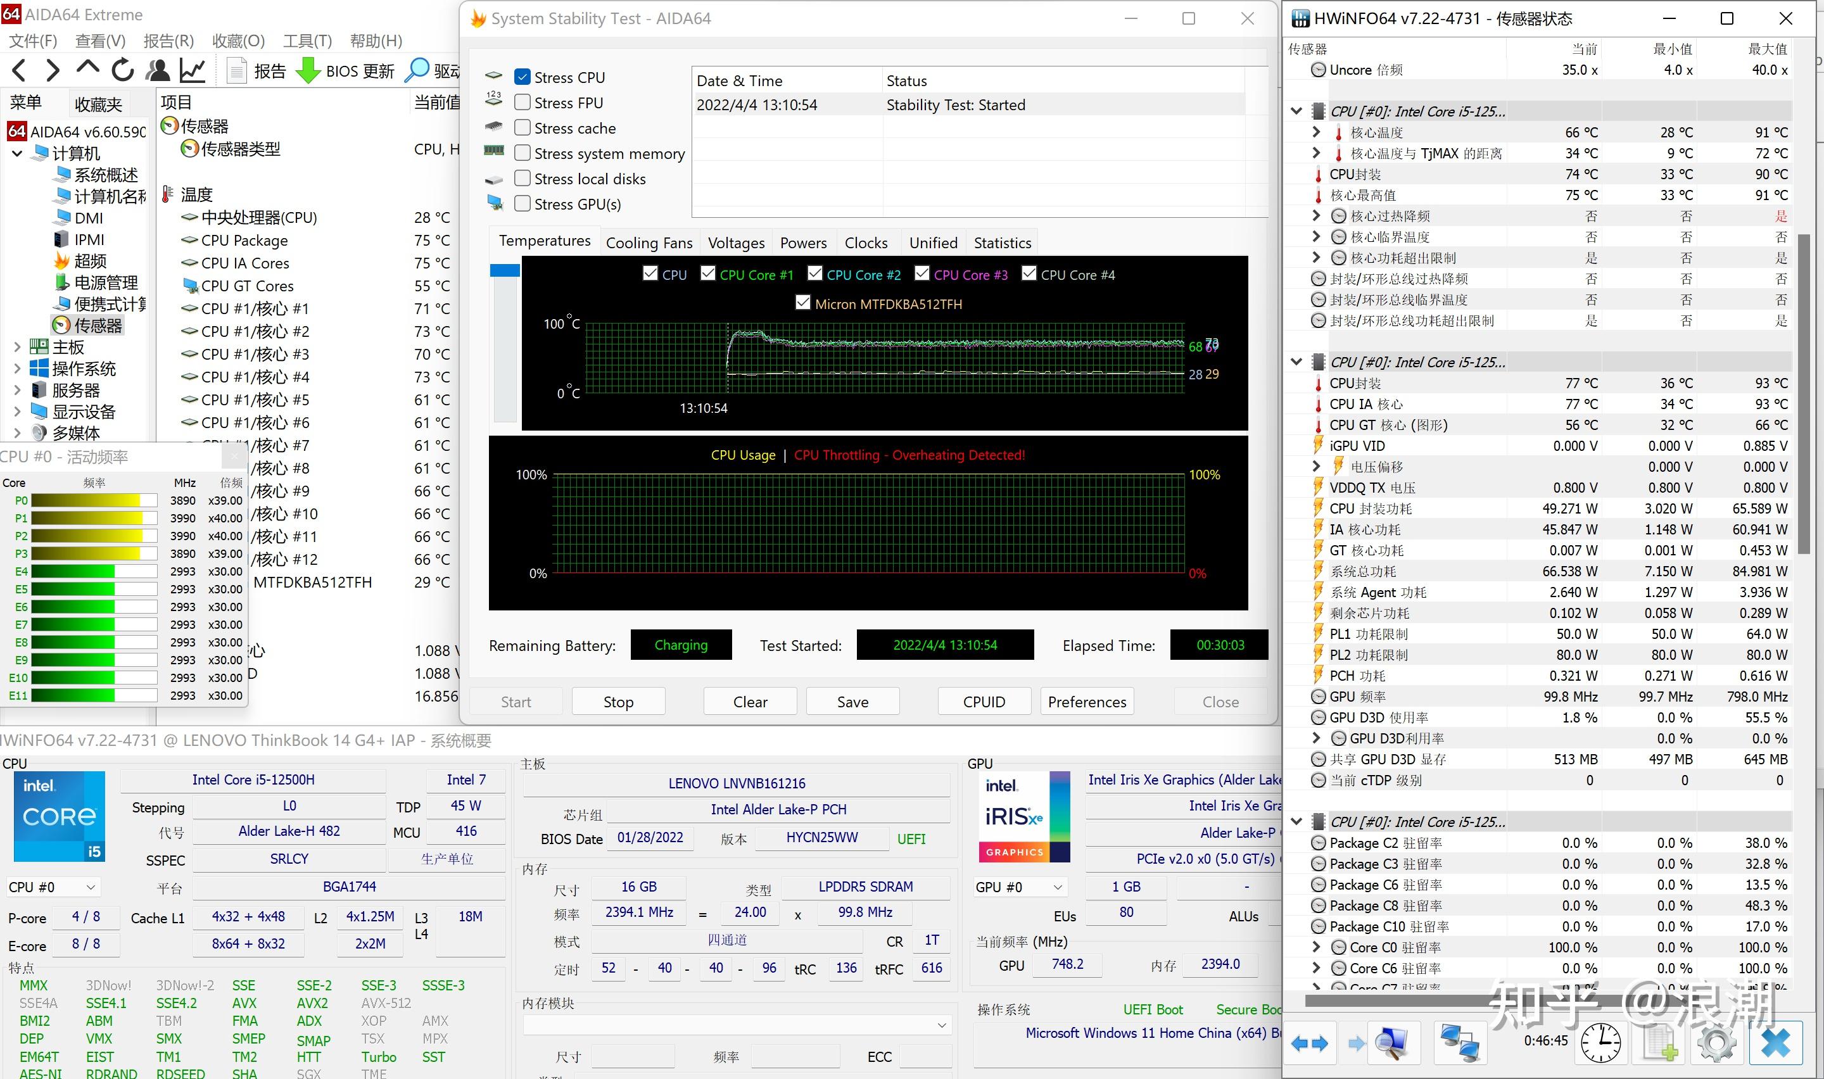Switch to Cooling Fans tab
Viewport: 1824px width, 1079px height.
pos(649,243)
